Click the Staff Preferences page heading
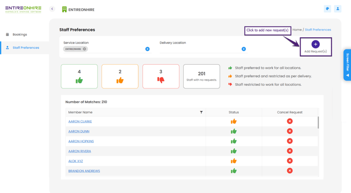 coord(77,30)
